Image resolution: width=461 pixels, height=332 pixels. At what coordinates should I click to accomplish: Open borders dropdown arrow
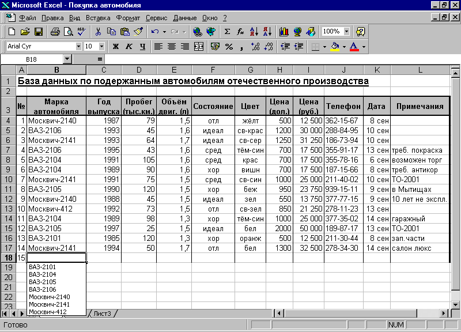[324, 47]
